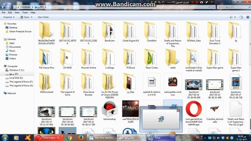Click the Explorer search field
The image size is (251, 141).
pyautogui.click(x=233, y=7)
